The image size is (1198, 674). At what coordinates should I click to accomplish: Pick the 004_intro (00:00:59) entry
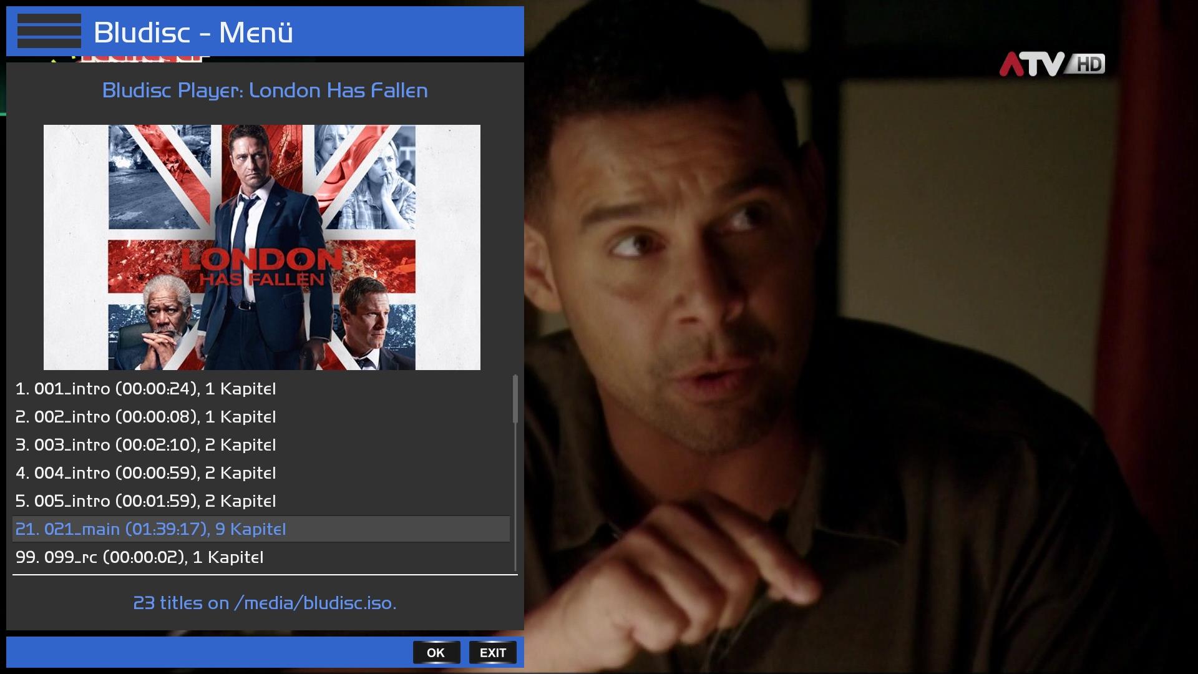click(x=145, y=473)
